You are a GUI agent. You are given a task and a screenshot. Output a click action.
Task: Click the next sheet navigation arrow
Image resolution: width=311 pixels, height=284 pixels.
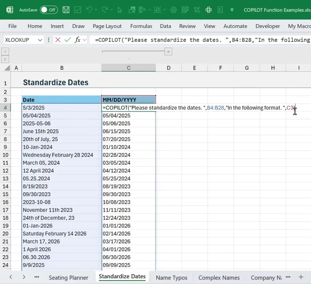pos(24,277)
